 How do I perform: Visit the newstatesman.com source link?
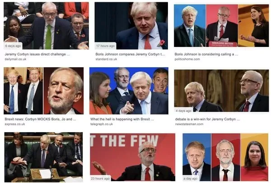click(x=189, y=124)
